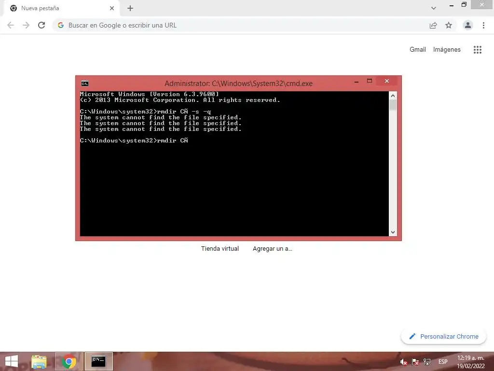Switch to Command Prompt in the taskbar

98,361
